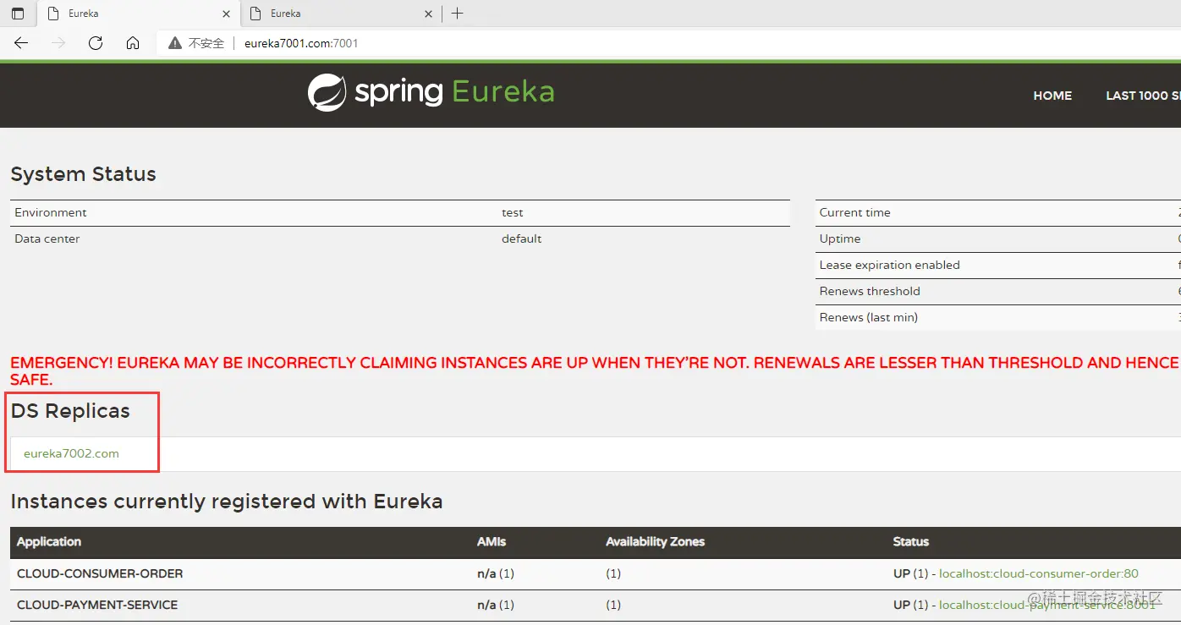Switch to the second Eureka tab
This screenshot has width=1181, height=625.
(x=341, y=14)
